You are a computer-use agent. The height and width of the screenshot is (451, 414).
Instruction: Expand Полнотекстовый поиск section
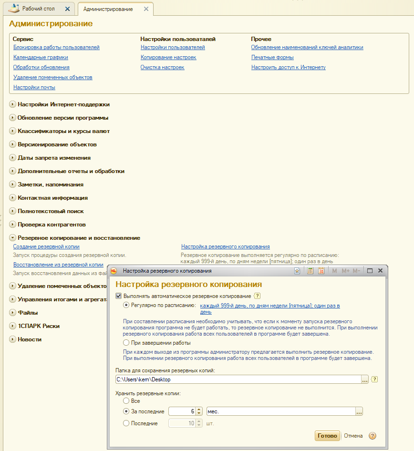pos(12,211)
